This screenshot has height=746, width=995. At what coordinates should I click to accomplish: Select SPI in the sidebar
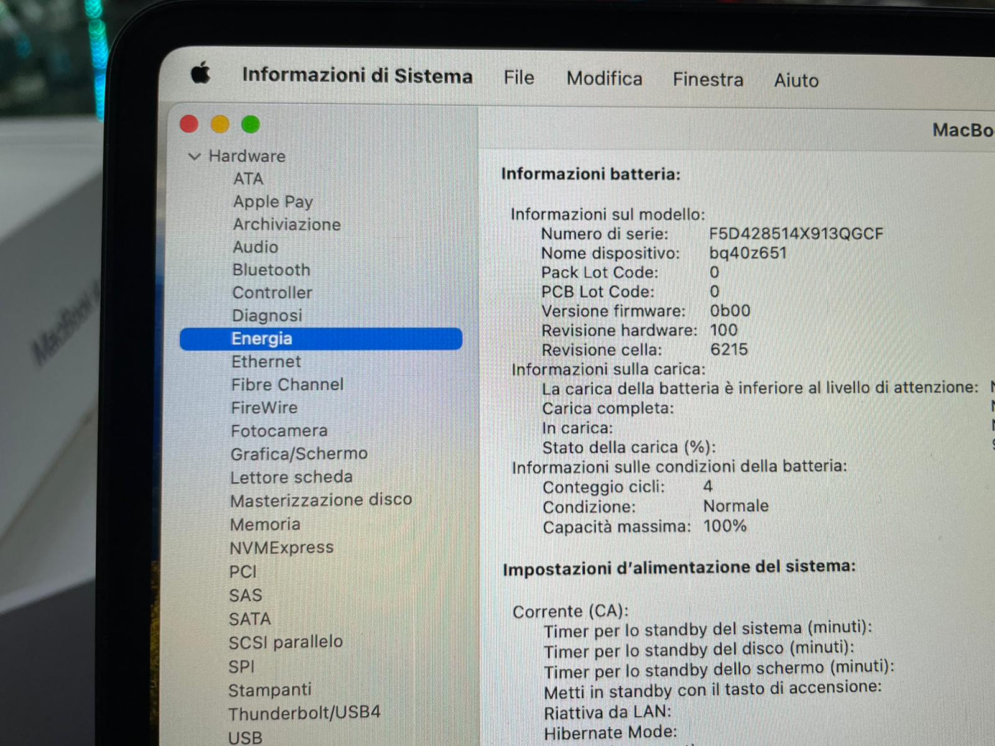(x=241, y=666)
